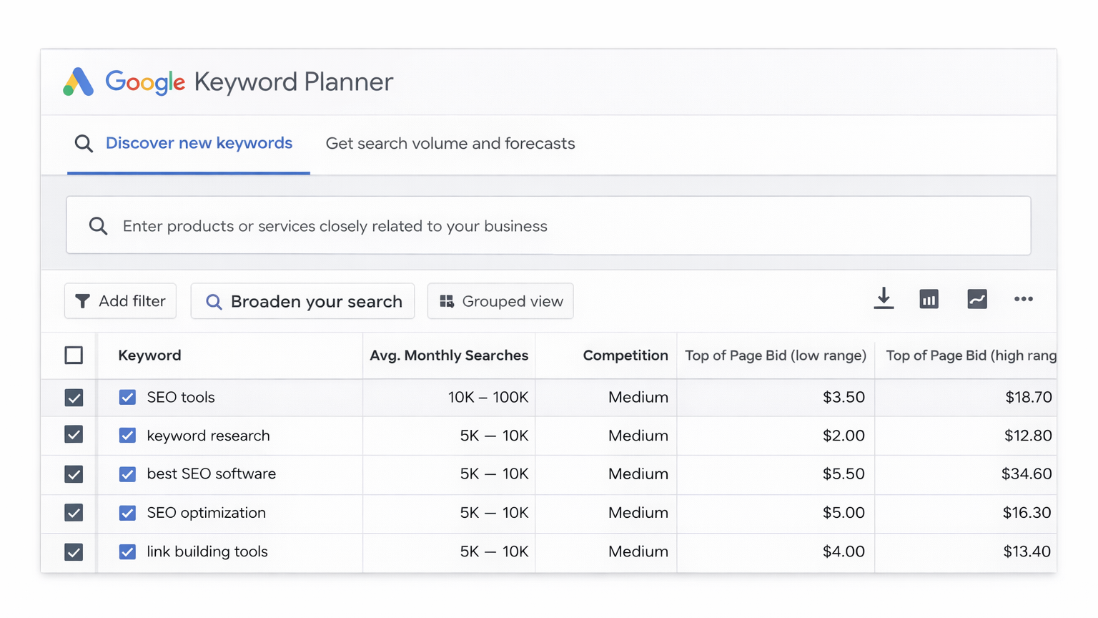
Task: Open the trends line chart icon
Action: (x=977, y=299)
